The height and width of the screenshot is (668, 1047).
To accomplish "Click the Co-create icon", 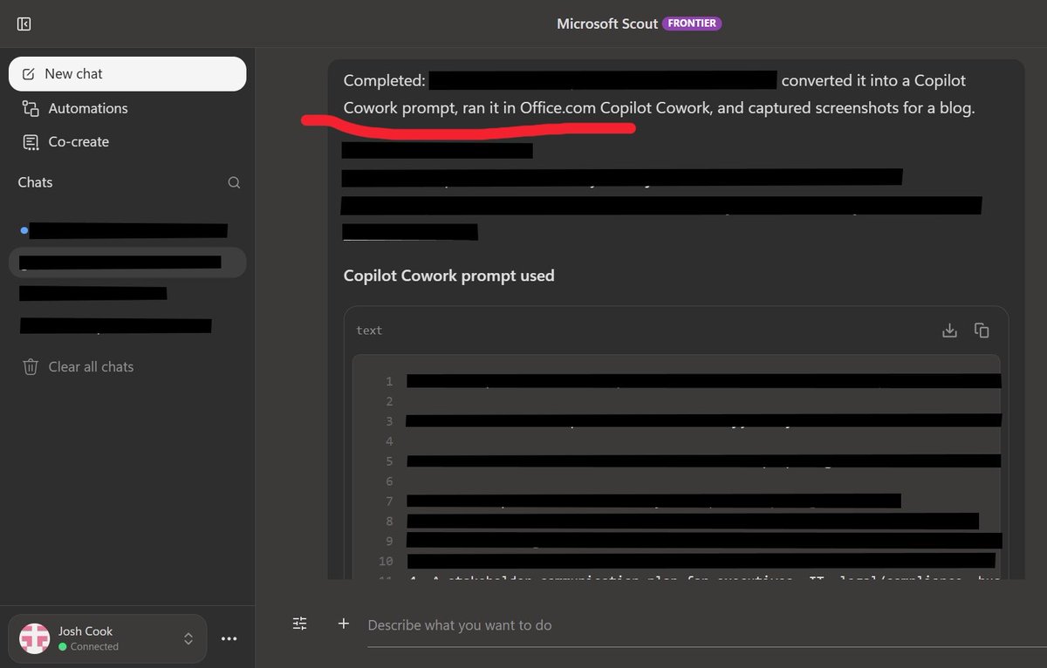I will [x=31, y=141].
